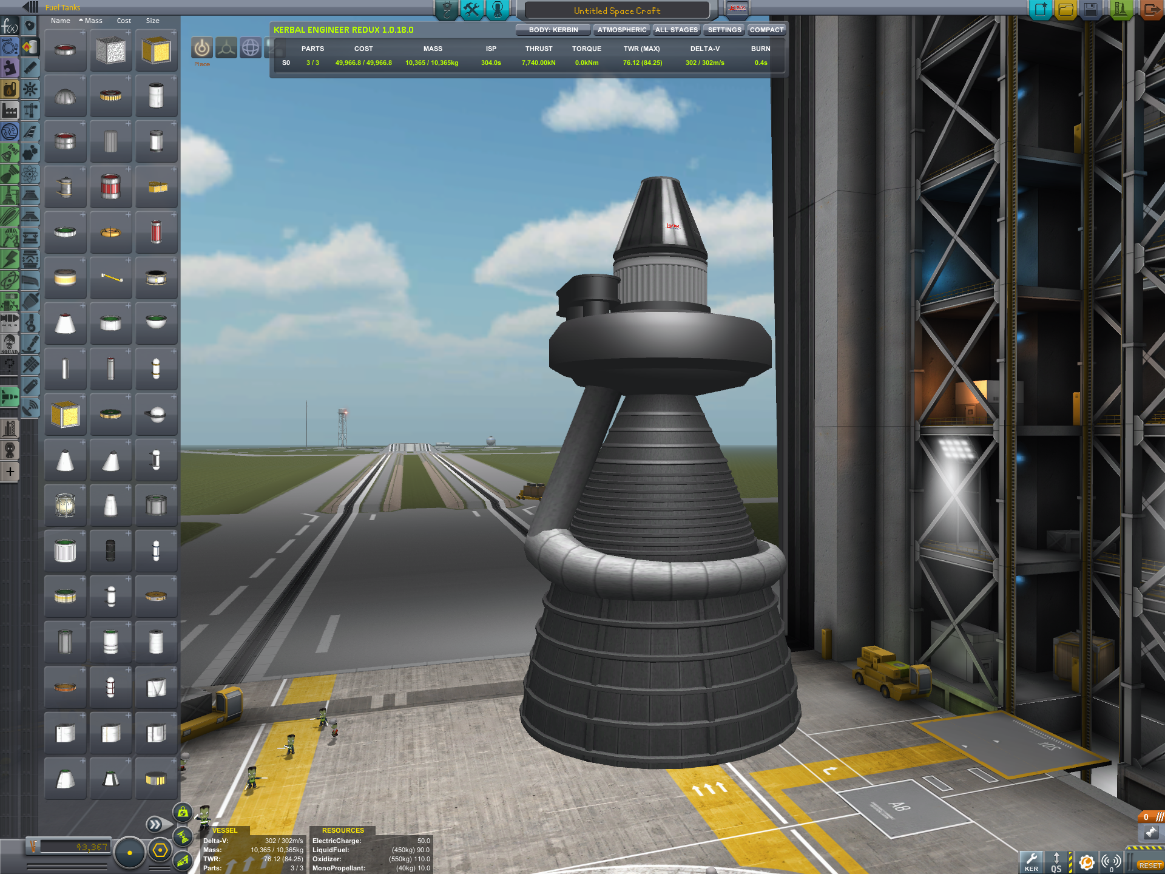1165x874 pixels.
Task: Click the RESET staging button
Action: tap(1149, 866)
